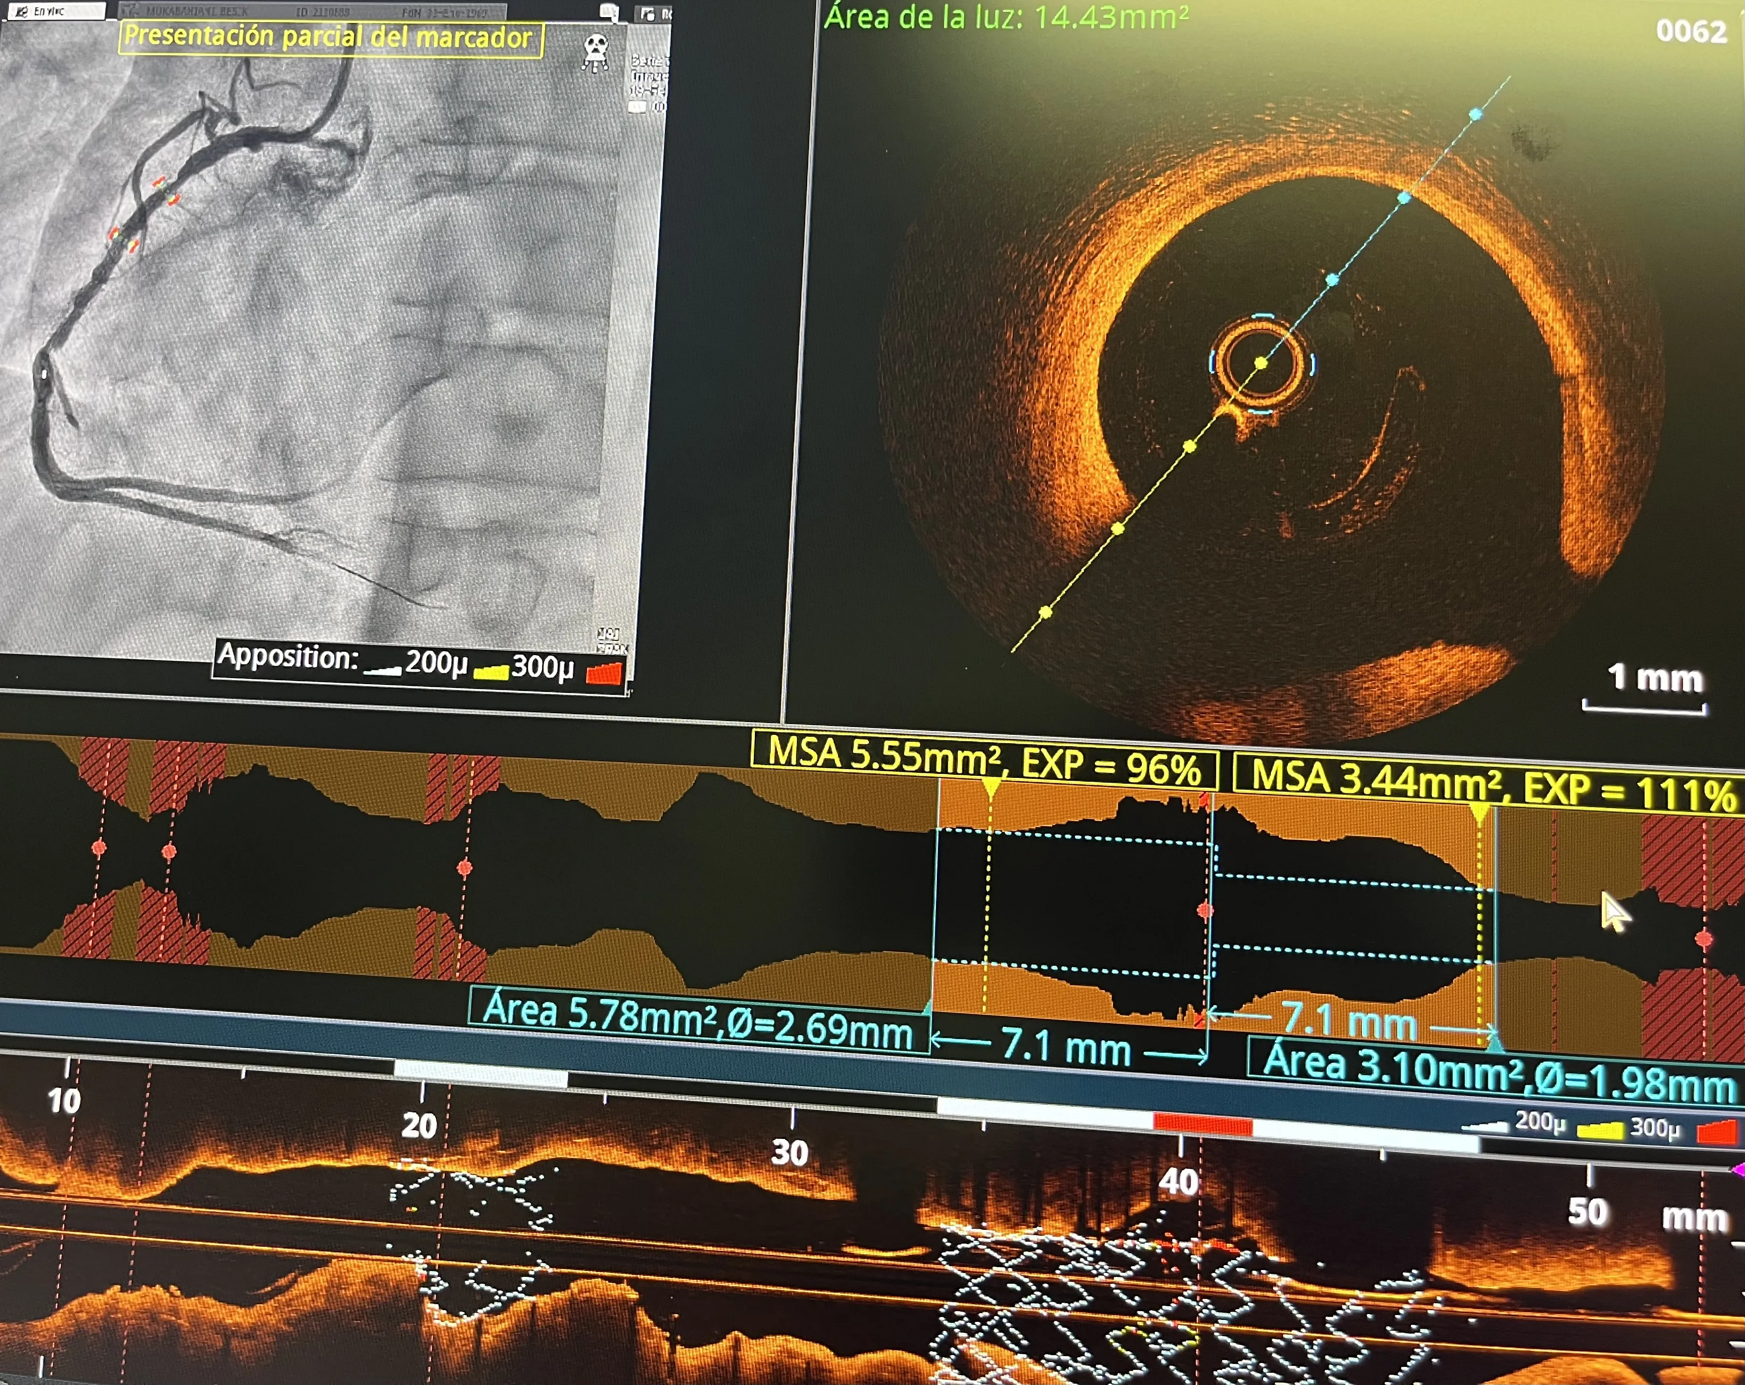The image size is (1745, 1385).
Task: Click the yellow MSA triangle marker under the 96% label
Action: pos(991,787)
